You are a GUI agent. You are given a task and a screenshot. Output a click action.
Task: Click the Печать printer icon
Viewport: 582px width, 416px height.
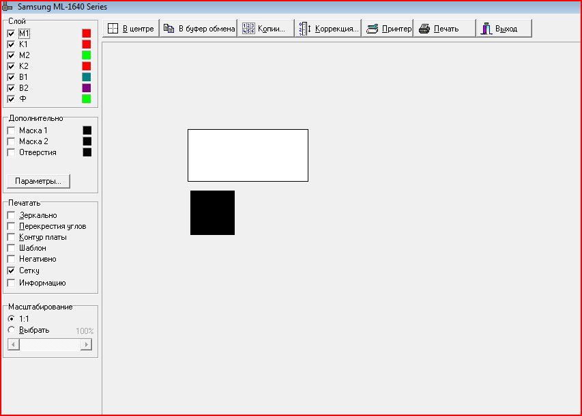pos(424,29)
